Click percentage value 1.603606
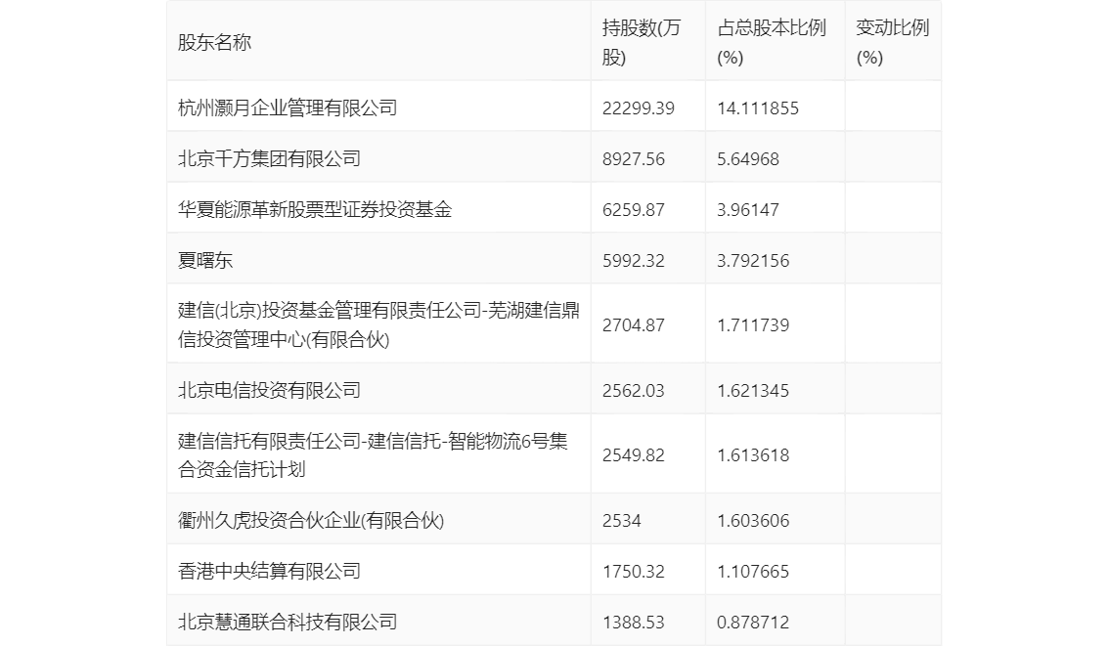This screenshot has width=1109, height=646. [x=753, y=521]
